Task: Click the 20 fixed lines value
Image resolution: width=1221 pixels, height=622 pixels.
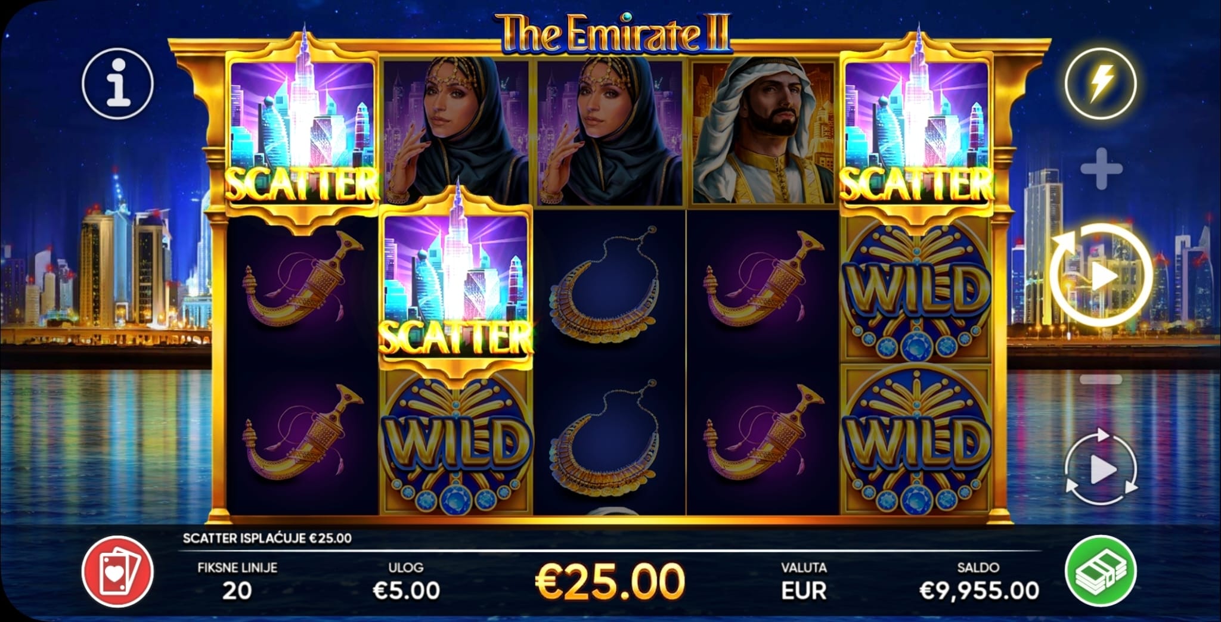Action: click(x=237, y=590)
